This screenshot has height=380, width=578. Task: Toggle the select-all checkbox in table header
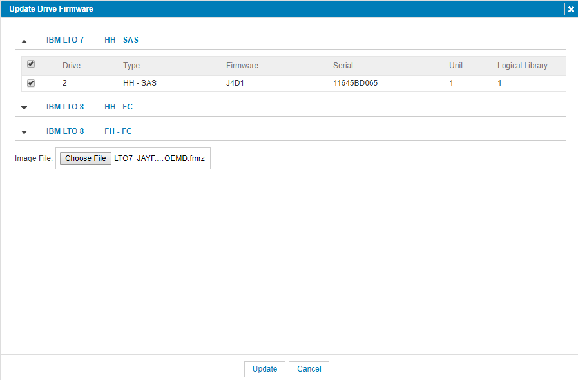pyautogui.click(x=31, y=64)
